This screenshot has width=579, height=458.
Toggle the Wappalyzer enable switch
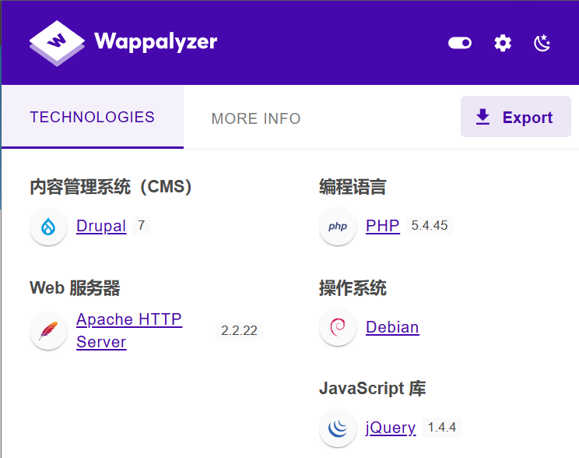point(460,43)
